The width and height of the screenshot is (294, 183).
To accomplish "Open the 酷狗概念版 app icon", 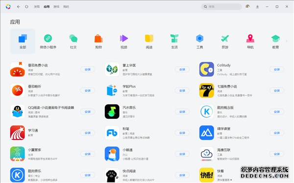I will pos(207,112).
